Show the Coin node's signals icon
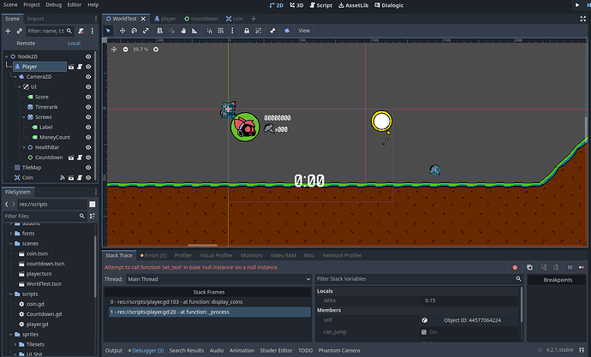 point(63,177)
